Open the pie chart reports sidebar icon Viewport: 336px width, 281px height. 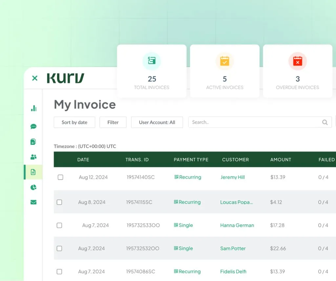coord(33,187)
